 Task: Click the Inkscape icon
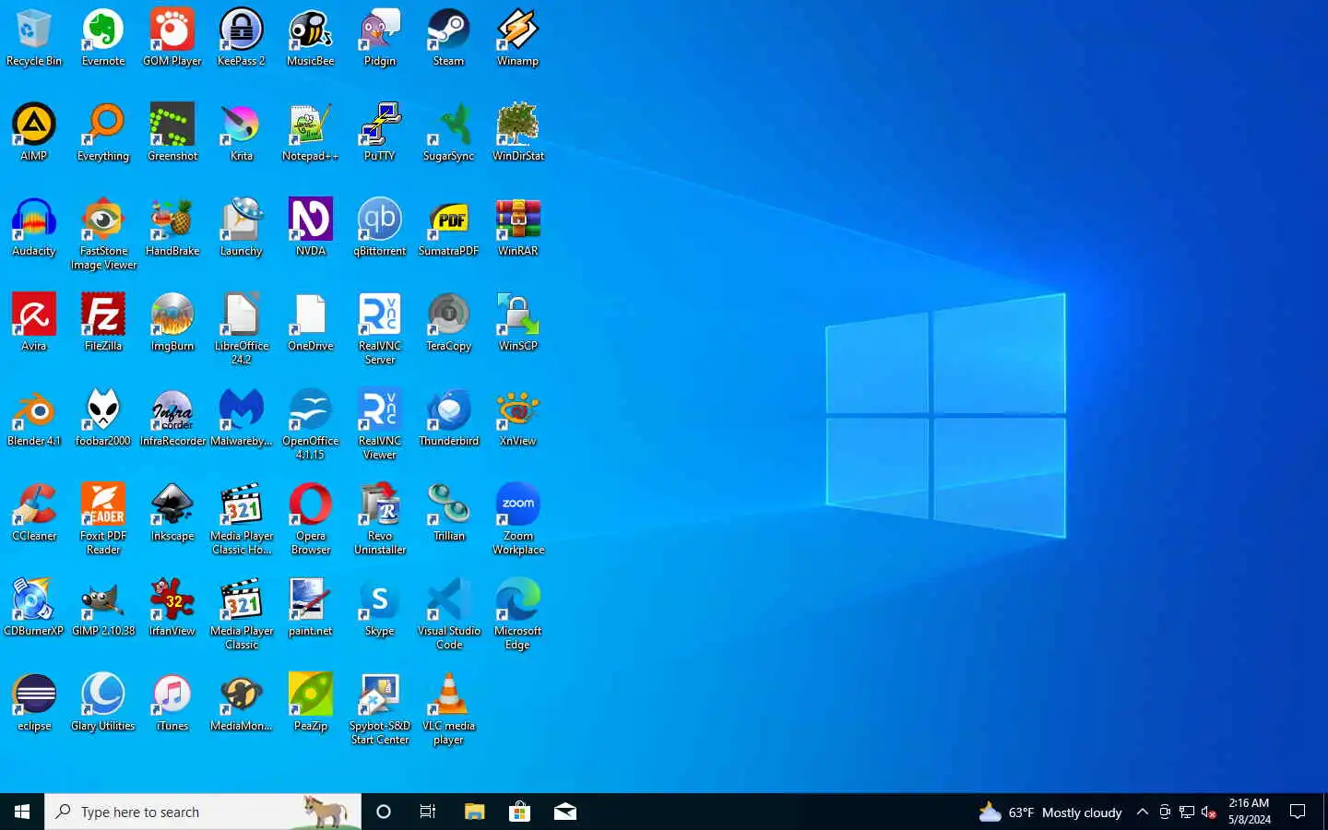(172, 513)
